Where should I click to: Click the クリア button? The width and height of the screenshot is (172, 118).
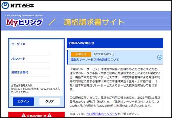tap(50, 102)
